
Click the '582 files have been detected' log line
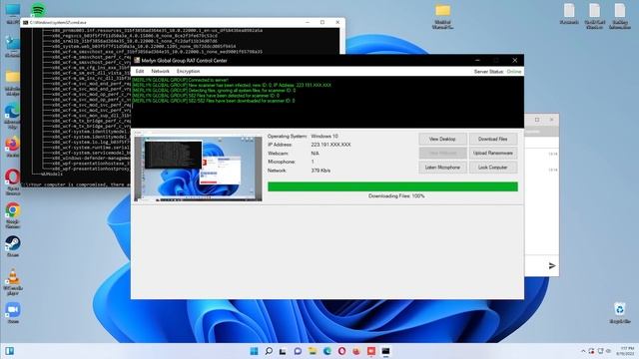pos(206,96)
